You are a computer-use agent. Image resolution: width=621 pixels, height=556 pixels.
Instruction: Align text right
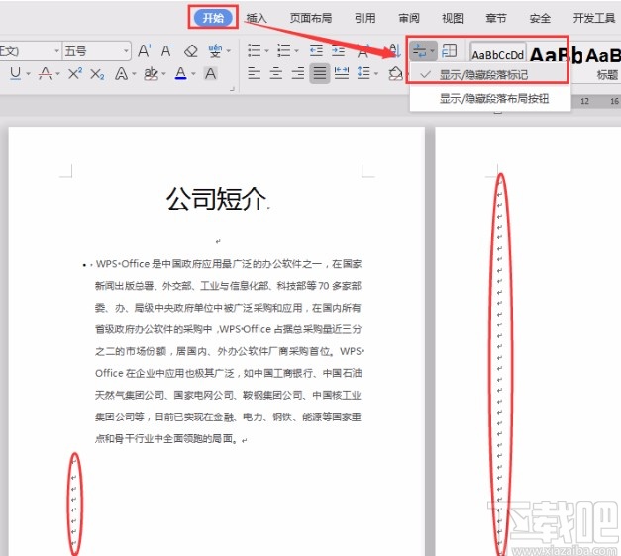pos(298,73)
